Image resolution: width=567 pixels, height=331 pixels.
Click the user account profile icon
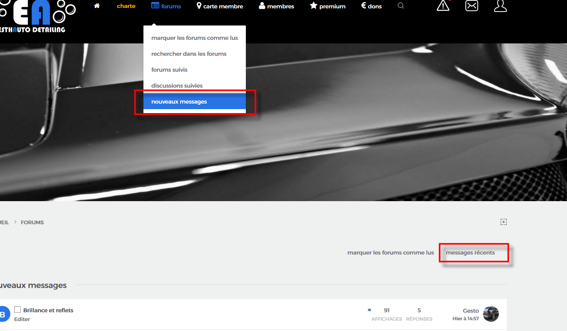500,6
